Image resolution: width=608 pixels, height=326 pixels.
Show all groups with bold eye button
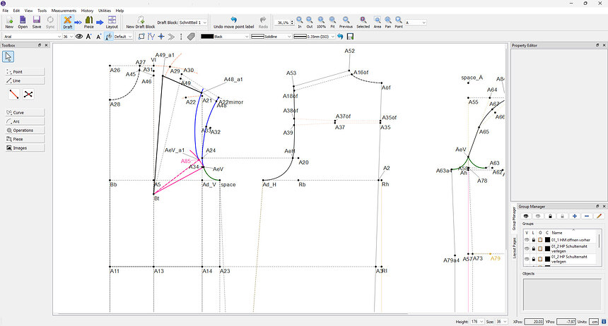526,216
